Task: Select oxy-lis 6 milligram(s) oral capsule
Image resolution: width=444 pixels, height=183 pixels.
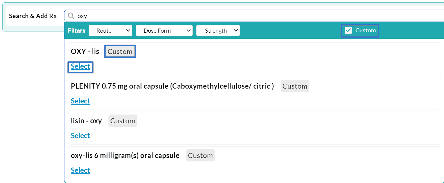Action: click(80, 170)
